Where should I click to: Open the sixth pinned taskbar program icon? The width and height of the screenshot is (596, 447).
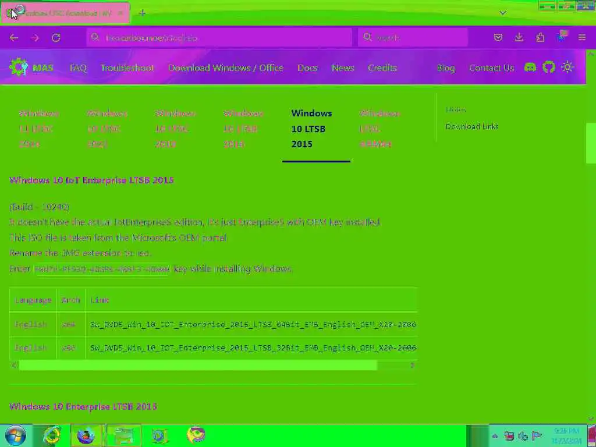click(196, 435)
